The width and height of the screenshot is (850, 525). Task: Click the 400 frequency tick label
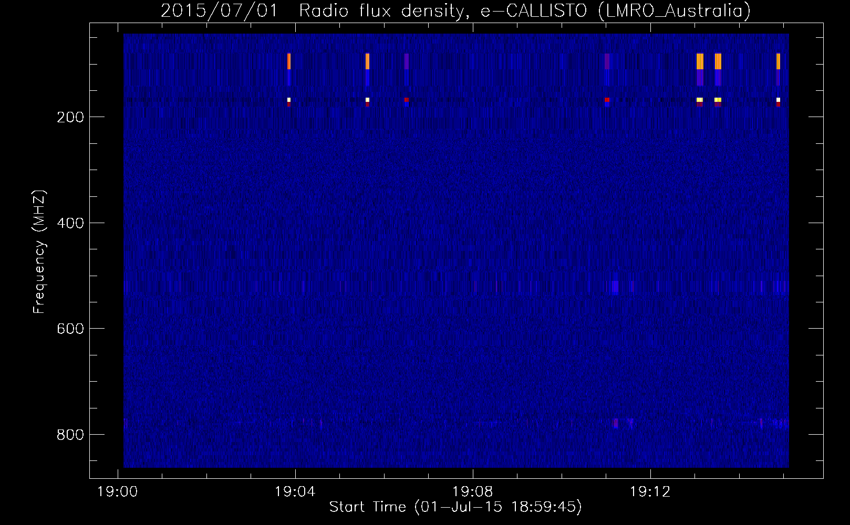click(70, 223)
